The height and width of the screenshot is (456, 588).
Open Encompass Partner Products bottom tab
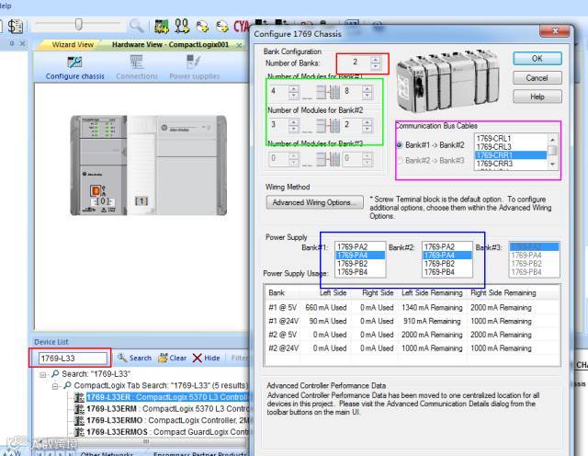click(x=198, y=453)
